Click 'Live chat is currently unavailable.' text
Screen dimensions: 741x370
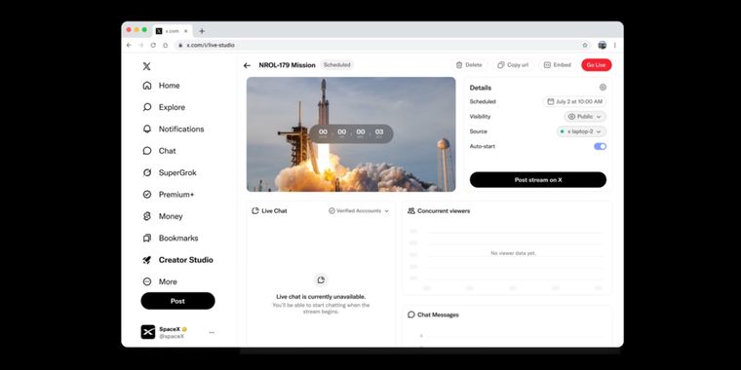point(321,297)
